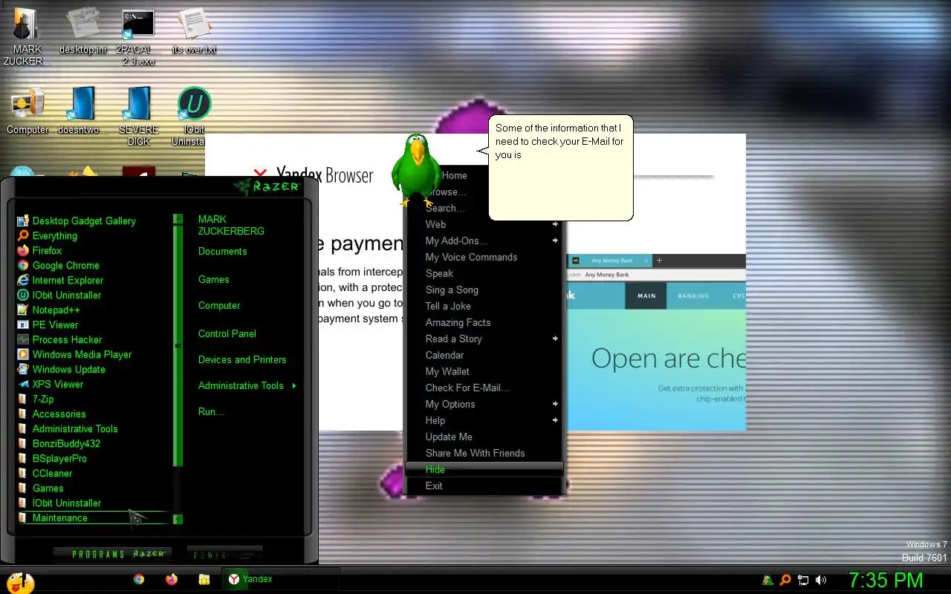
Task: Select Check For E-Mail... menu item
Action: click(x=484, y=388)
